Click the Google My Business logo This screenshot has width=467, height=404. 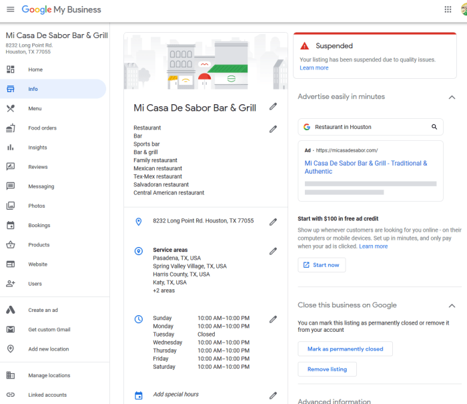click(x=61, y=9)
